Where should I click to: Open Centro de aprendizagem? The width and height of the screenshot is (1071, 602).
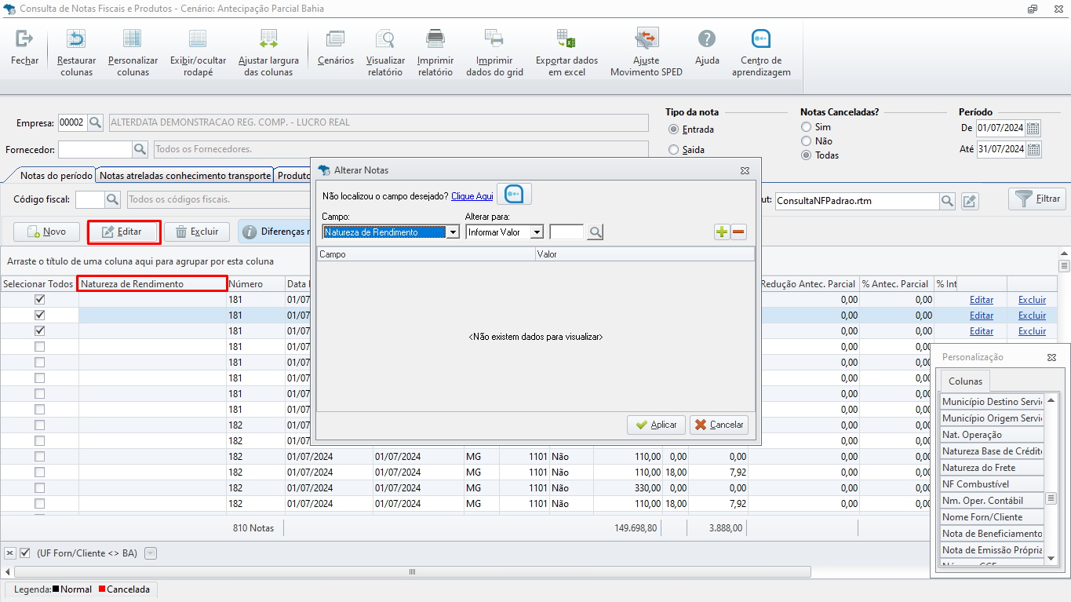coord(760,39)
